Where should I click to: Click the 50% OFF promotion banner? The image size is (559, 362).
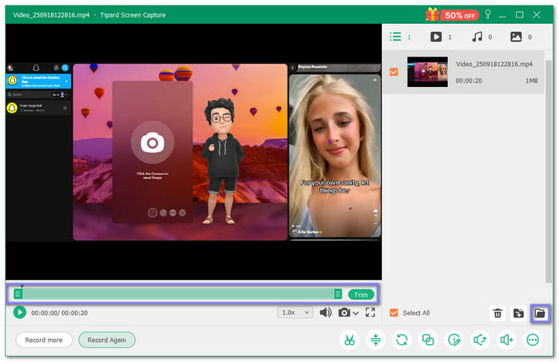[x=452, y=15]
